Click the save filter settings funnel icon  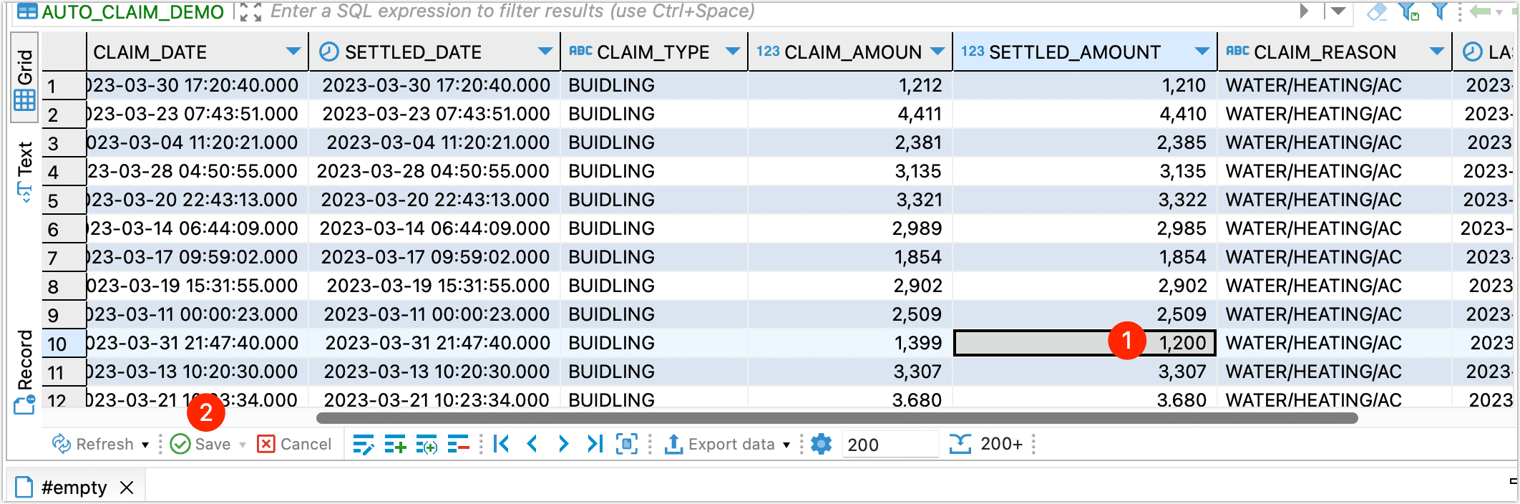pos(1408,11)
